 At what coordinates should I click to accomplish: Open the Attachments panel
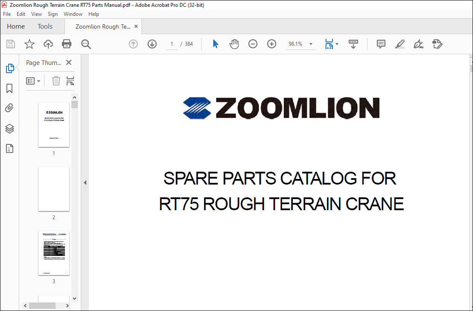point(9,108)
